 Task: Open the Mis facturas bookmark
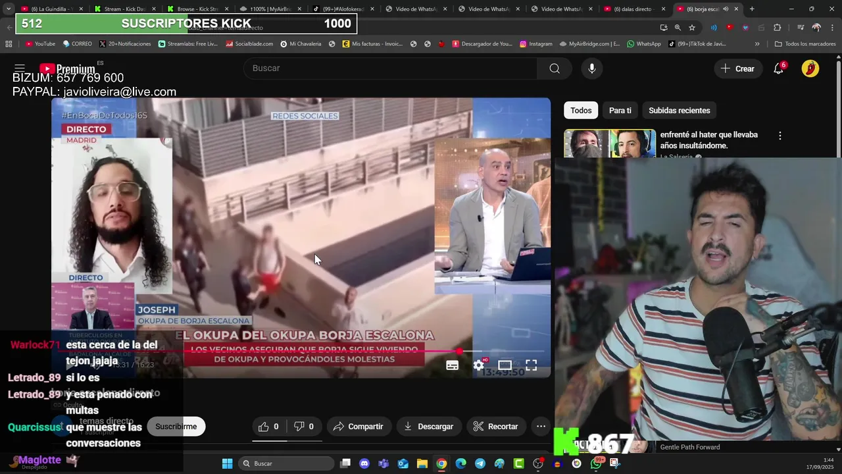tap(372, 43)
